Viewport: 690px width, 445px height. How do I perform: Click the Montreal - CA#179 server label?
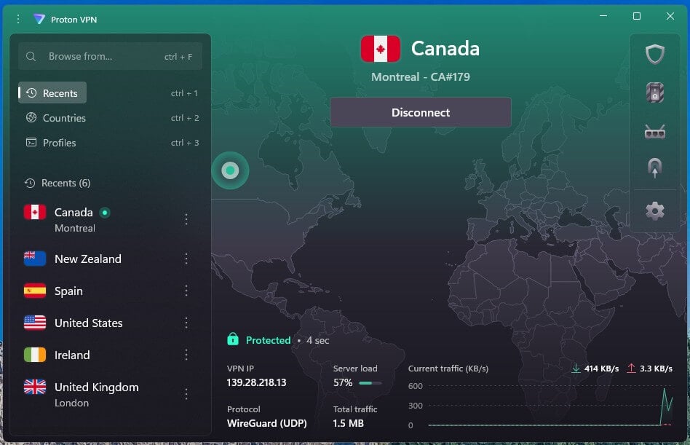[420, 77]
